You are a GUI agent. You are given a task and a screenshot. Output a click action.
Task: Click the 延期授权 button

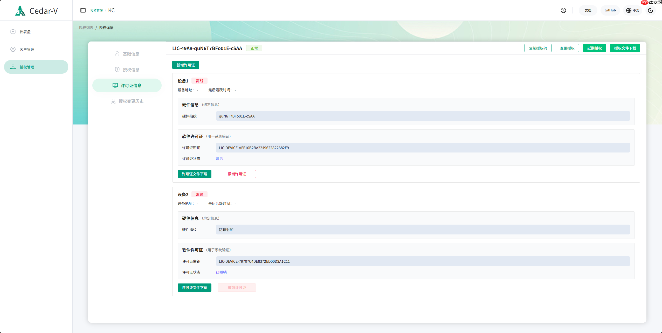(595, 48)
